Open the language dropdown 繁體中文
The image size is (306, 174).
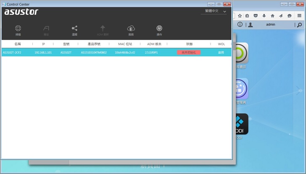[214, 11]
